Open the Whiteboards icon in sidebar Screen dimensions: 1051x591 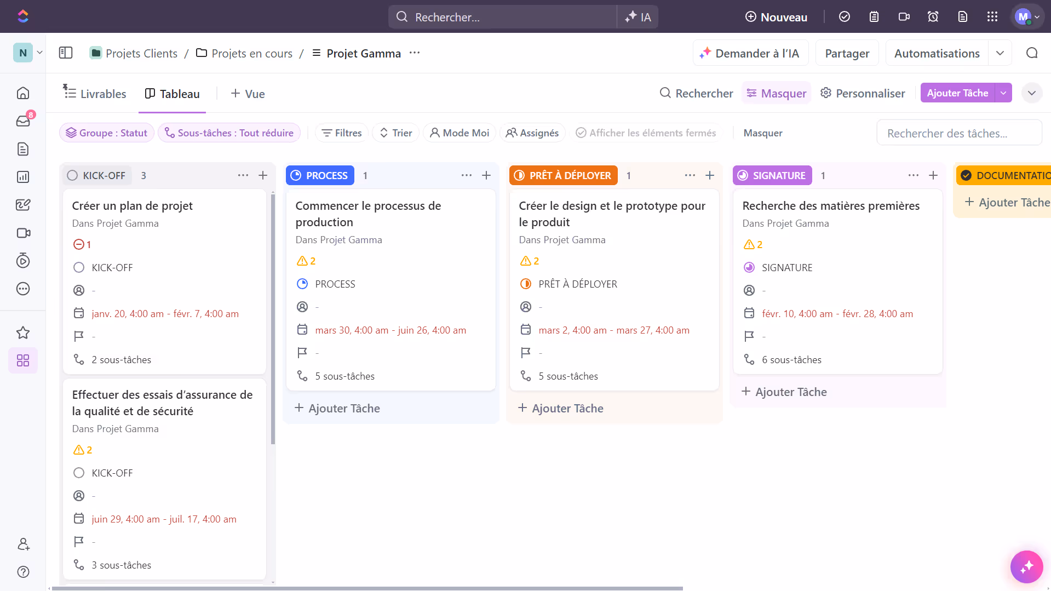point(22,204)
